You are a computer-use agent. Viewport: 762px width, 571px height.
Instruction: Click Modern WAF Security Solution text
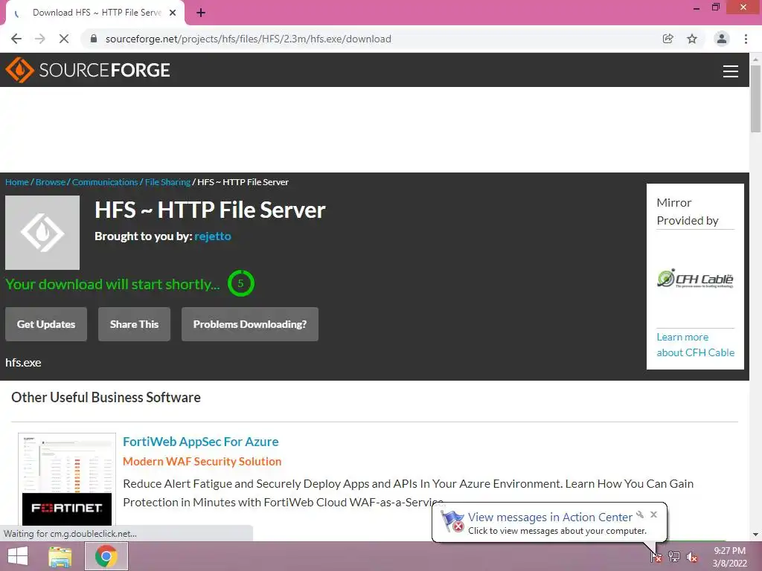click(x=202, y=461)
